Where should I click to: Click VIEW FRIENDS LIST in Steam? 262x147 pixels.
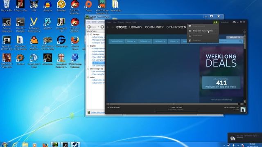point(232,107)
